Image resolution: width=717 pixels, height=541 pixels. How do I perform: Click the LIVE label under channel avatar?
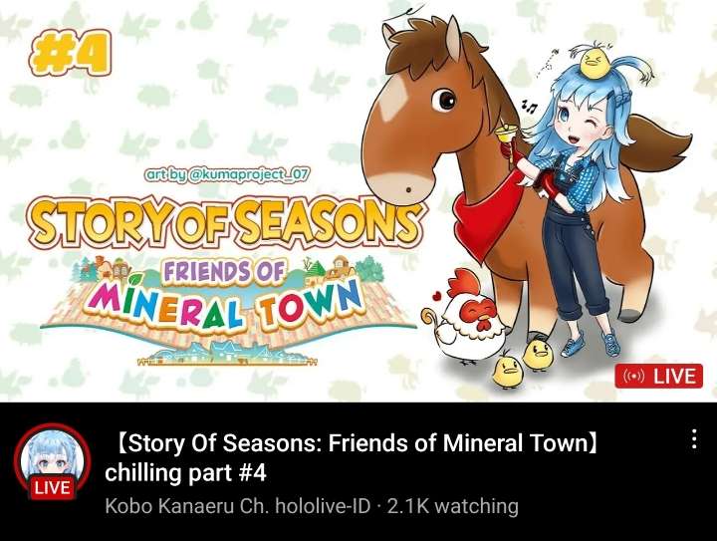(53, 487)
